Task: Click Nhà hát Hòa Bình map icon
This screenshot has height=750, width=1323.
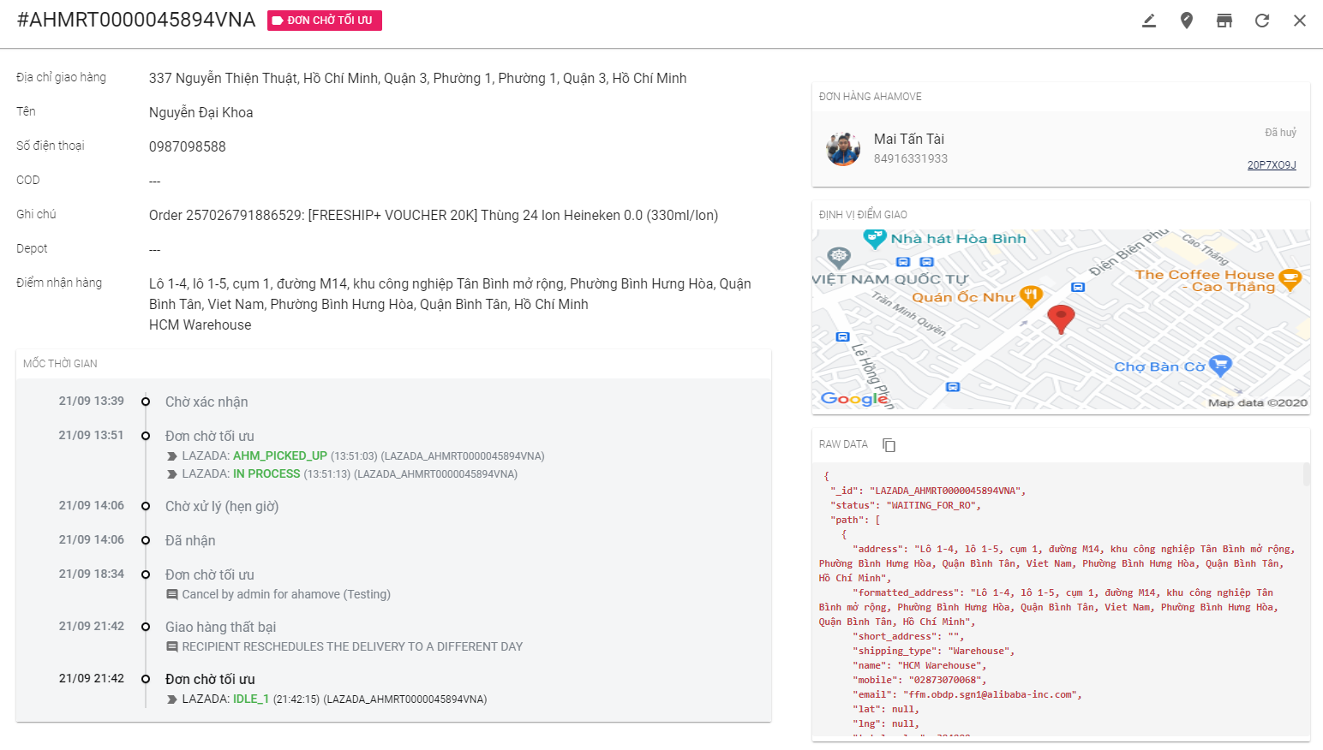Action: (874, 238)
